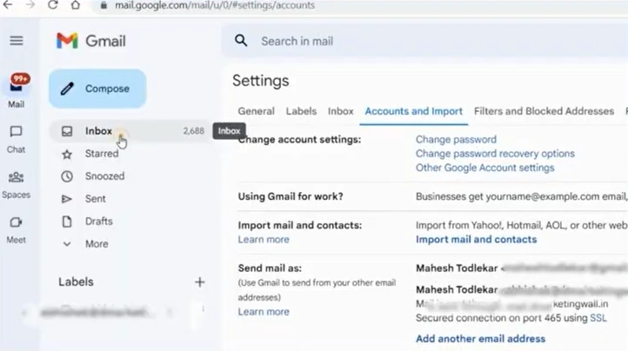Screen dimensions: 628x351
Task: Select the Accounts and Import tab
Action: click(414, 111)
